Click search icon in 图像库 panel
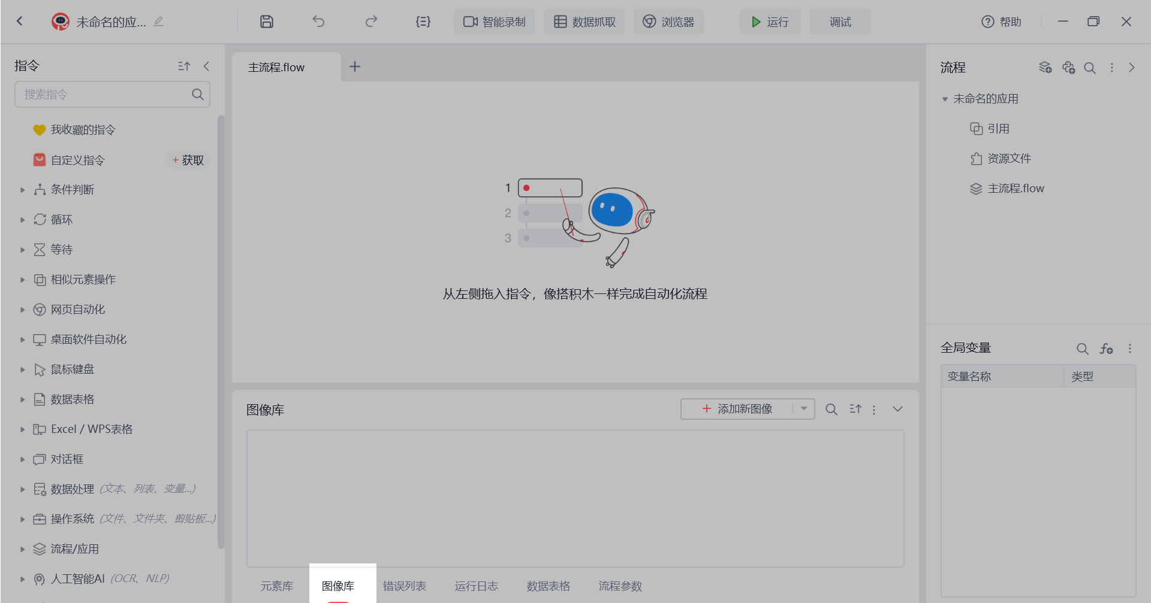The width and height of the screenshot is (1151, 603). pyautogui.click(x=831, y=410)
